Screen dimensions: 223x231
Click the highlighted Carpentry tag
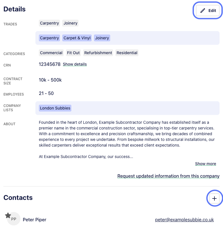(49, 38)
